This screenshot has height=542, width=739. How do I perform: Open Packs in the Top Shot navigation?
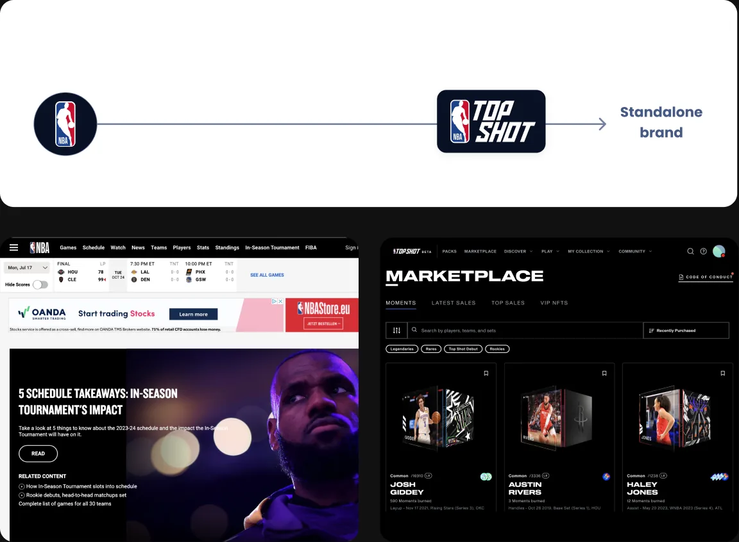449,251
